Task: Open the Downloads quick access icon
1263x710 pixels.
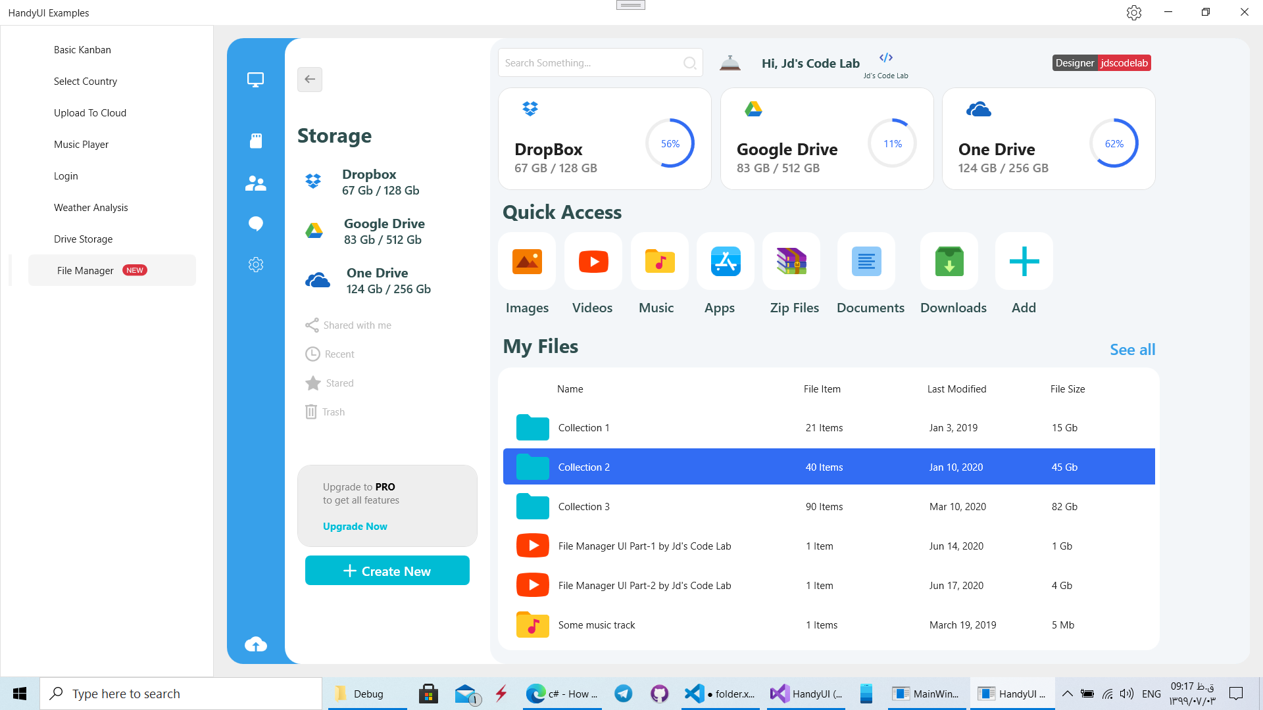Action: 949,261
